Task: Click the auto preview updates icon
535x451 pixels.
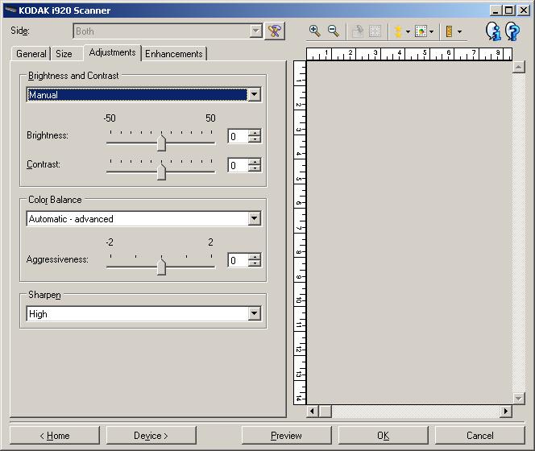Action: pyautogui.click(x=421, y=31)
